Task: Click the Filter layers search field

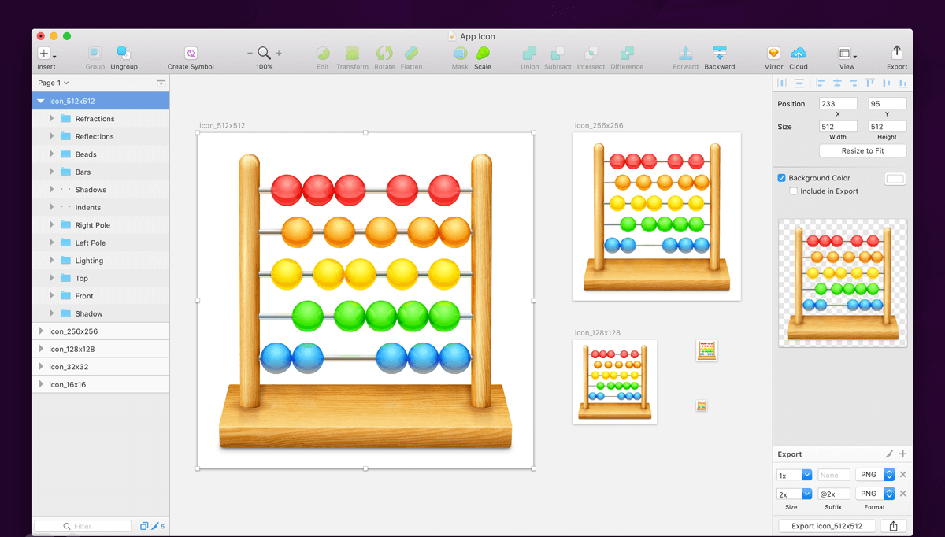Action: pos(83,526)
